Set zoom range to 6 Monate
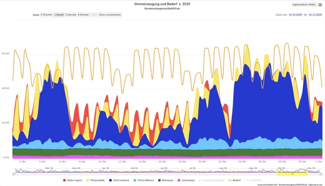The image size is (325, 186). click(83, 15)
